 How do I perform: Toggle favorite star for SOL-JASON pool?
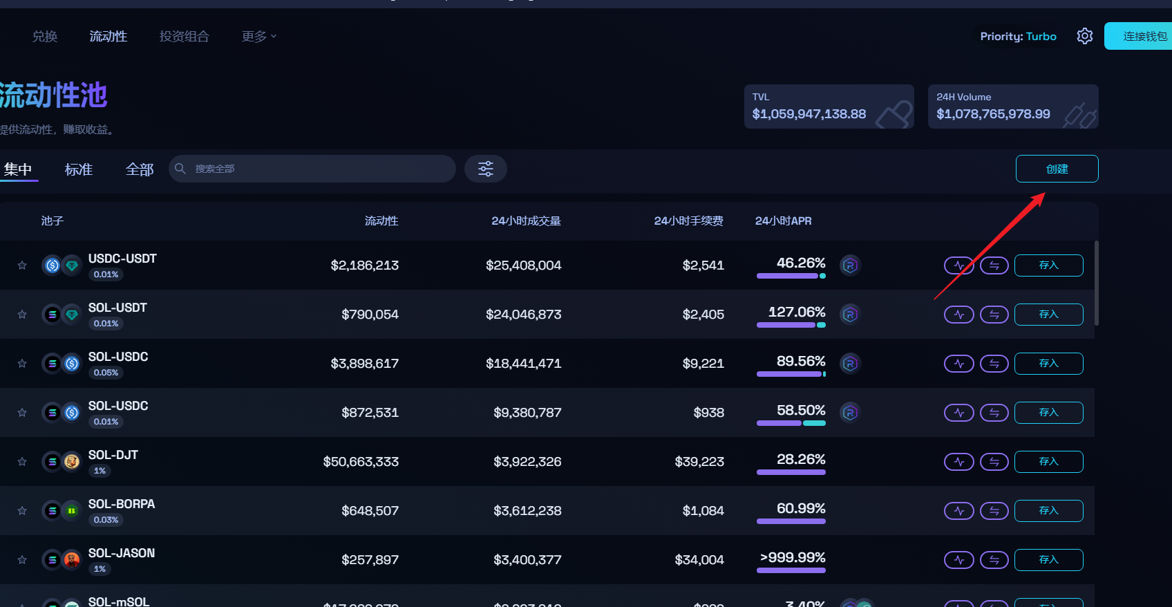22,560
